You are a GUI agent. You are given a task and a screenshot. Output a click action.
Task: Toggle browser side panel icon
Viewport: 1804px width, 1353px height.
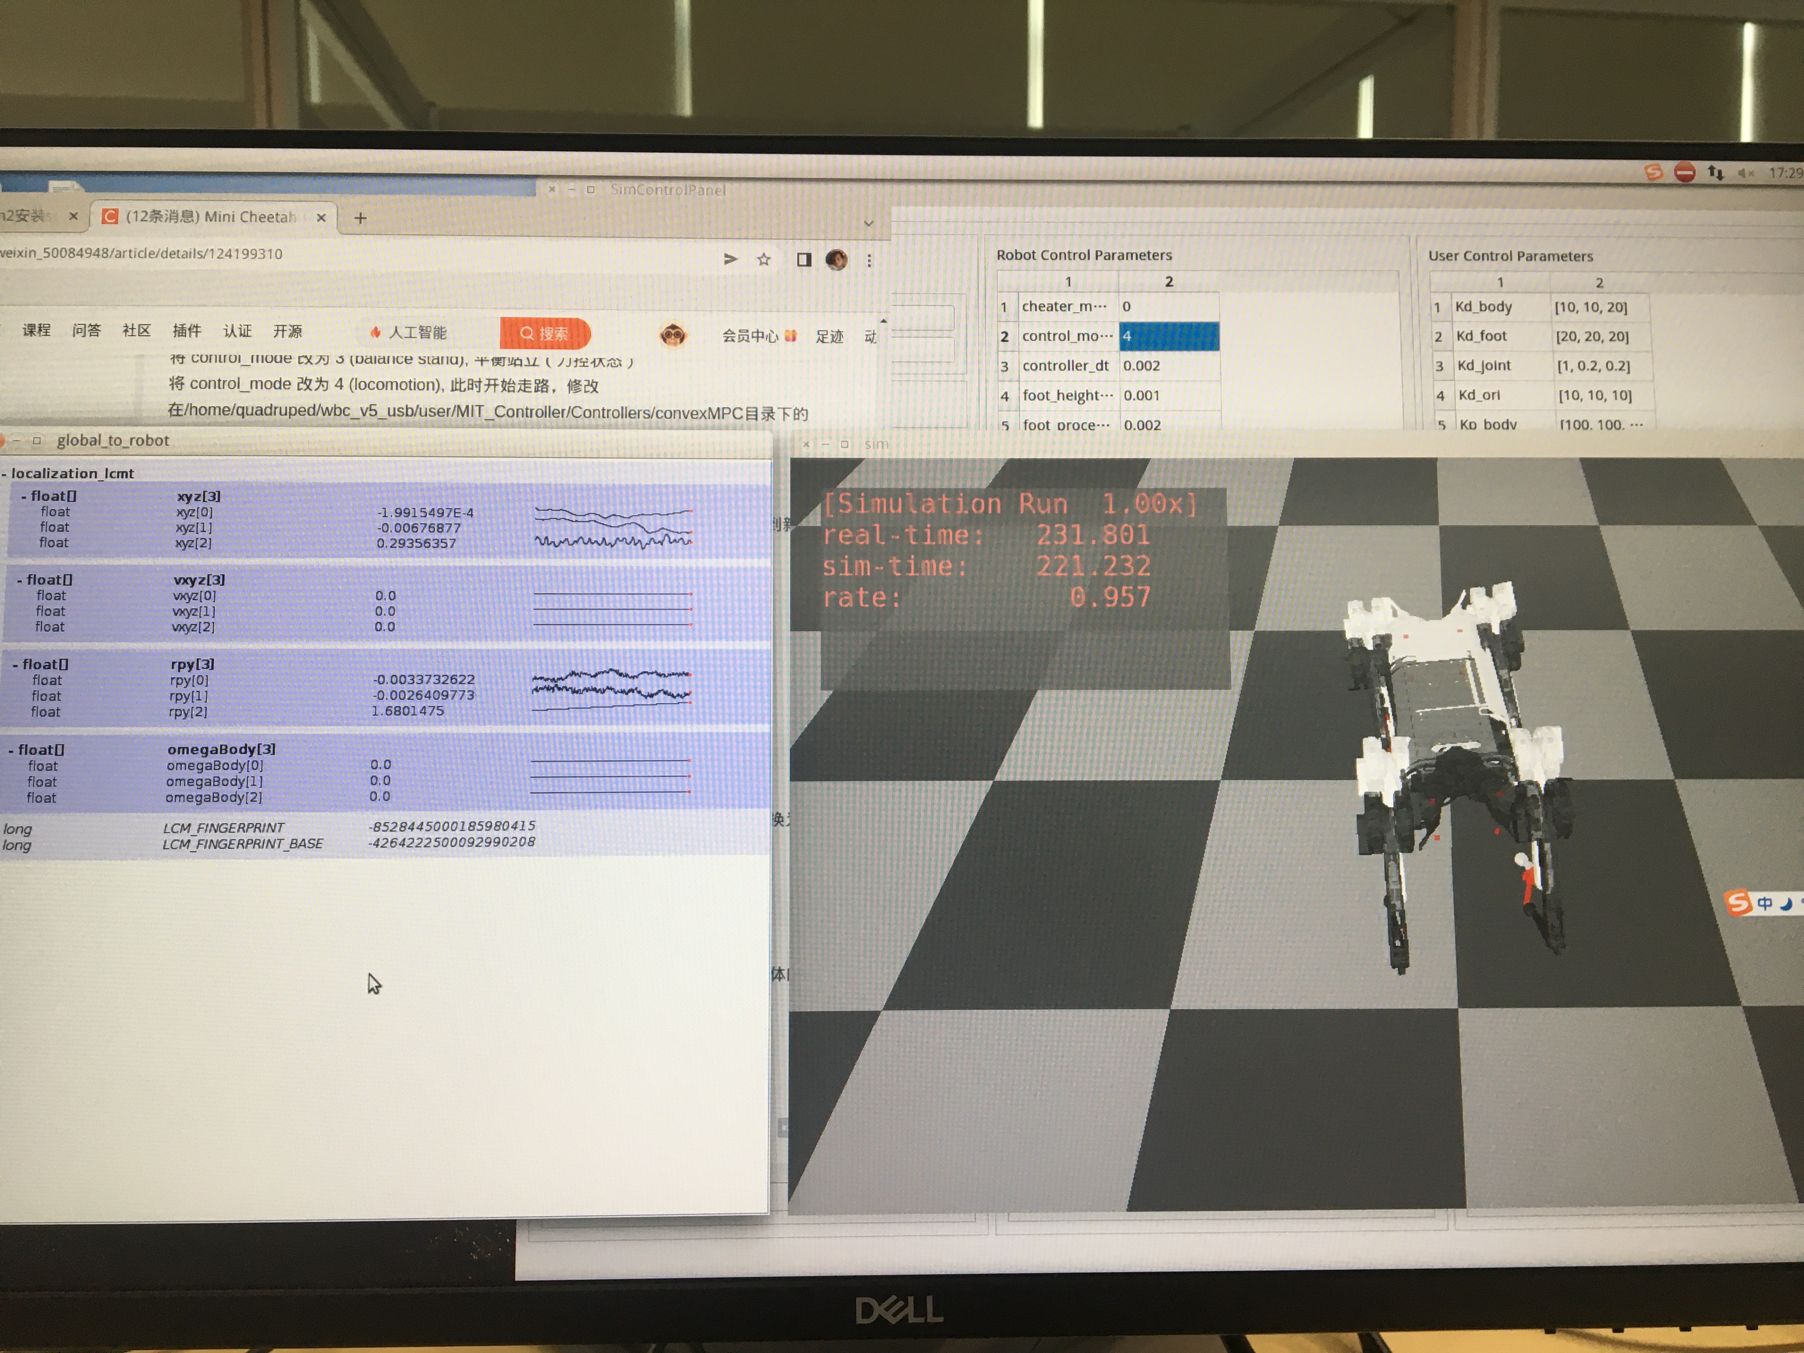(803, 260)
